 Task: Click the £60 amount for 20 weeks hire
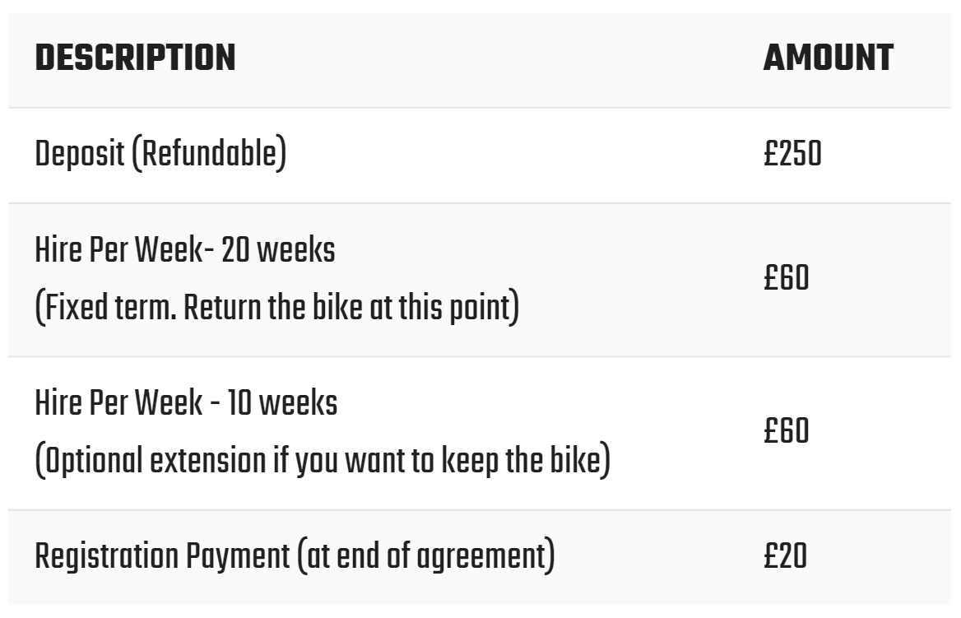[x=787, y=278]
